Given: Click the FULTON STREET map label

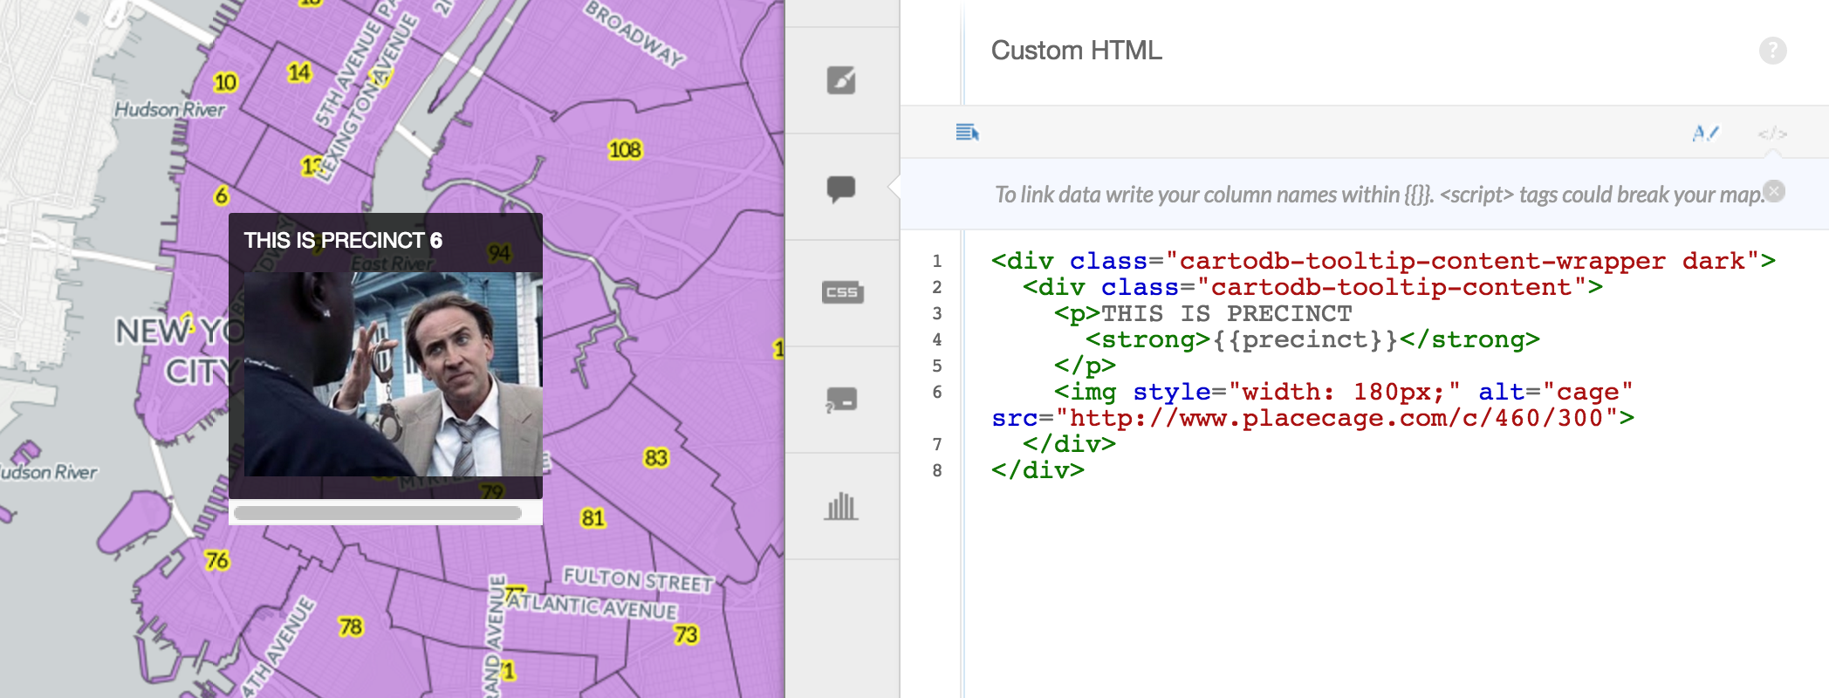Looking at the screenshot, I should [638, 579].
